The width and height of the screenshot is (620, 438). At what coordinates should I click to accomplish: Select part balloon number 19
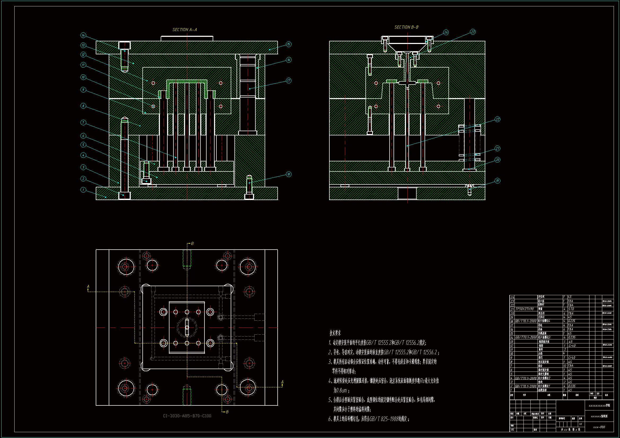(x=497, y=181)
